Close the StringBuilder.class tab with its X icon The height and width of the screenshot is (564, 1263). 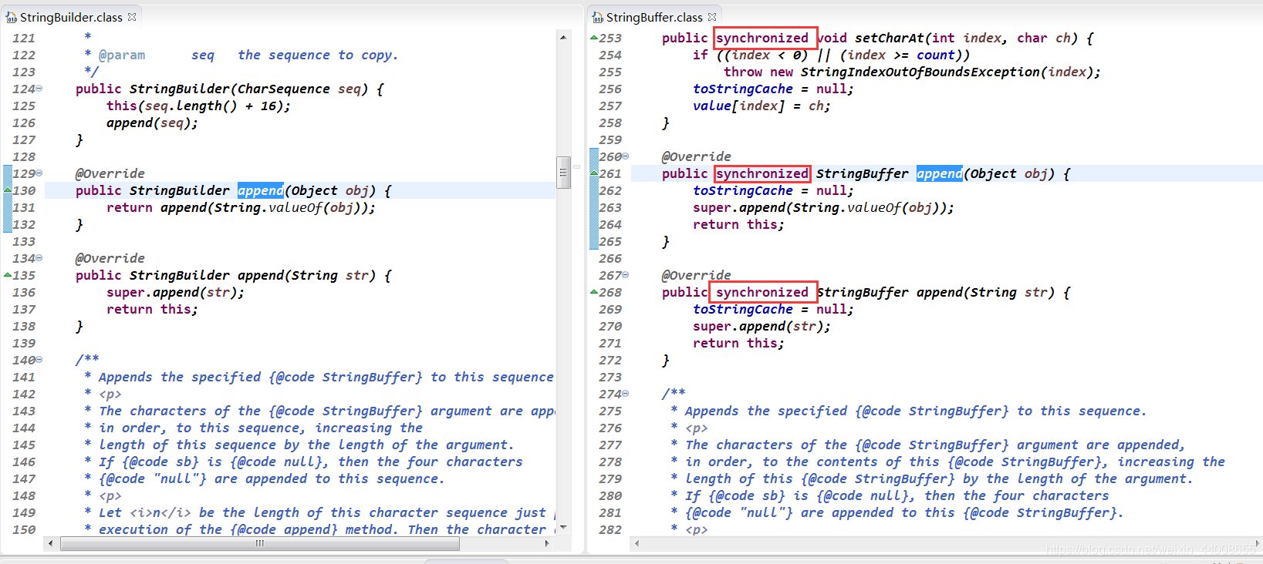point(132,17)
